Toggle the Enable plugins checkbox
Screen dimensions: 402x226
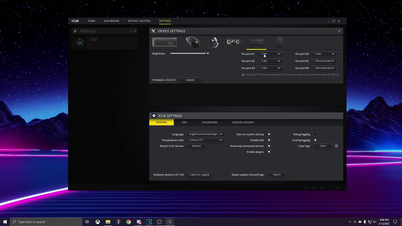tap(269, 152)
